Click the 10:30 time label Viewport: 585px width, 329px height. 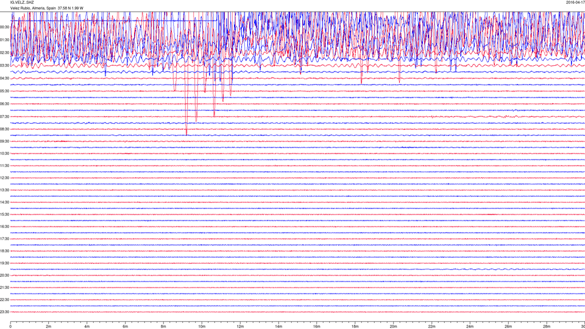pyautogui.click(x=4, y=154)
